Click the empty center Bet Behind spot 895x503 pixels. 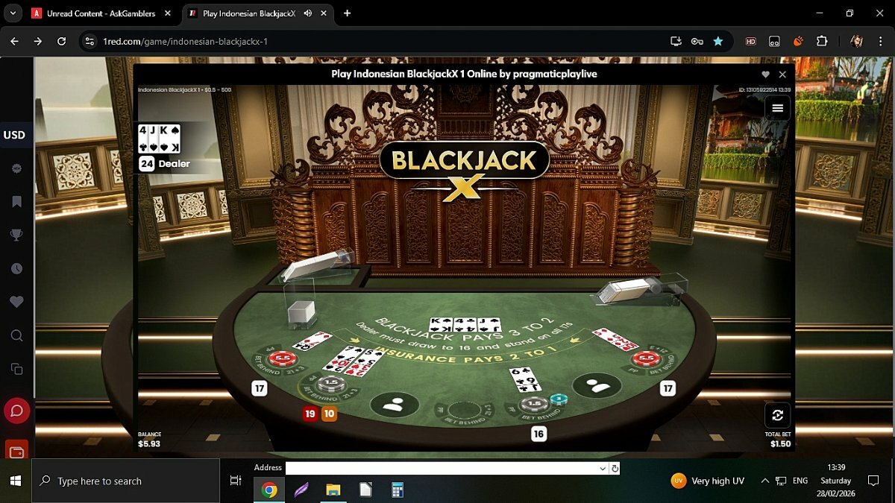pos(463,410)
